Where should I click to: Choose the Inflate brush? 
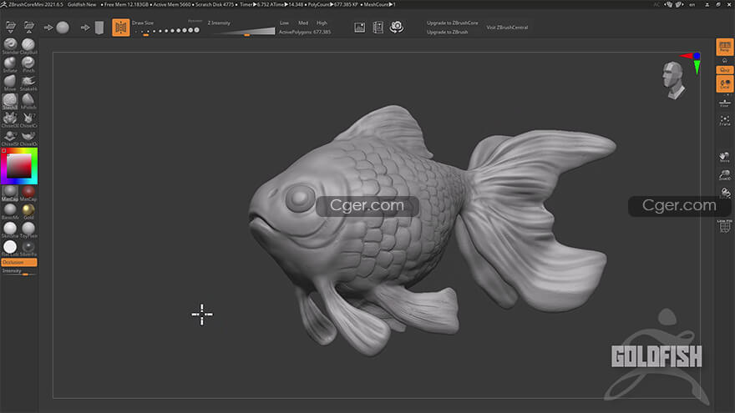pos(10,63)
